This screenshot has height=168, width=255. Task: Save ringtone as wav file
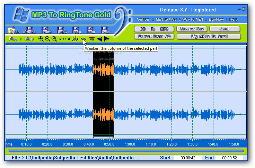(106, 30)
